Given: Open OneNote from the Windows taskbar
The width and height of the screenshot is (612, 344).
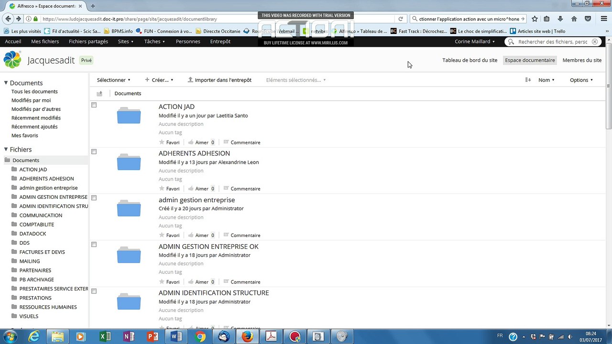Looking at the screenshot, I should [129, 337].
